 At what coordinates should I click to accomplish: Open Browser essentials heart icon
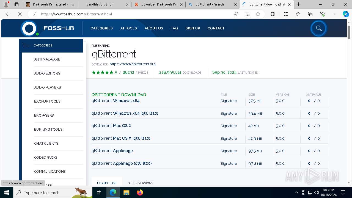(x=322, y=14)
